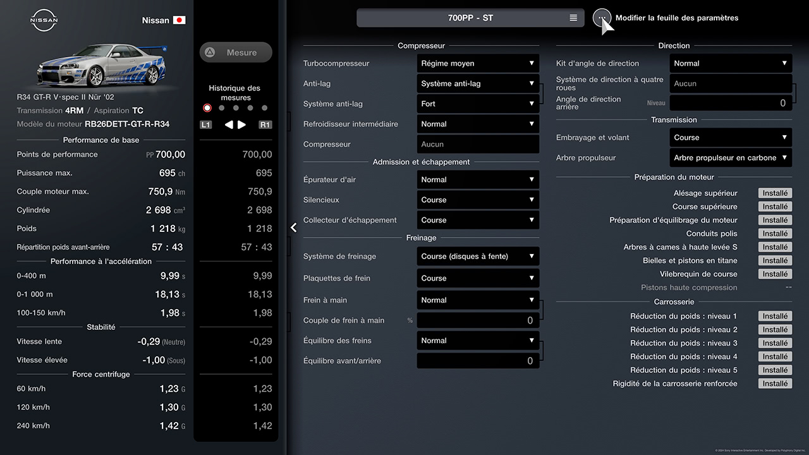The width and height of the screenshot is (809, 455).
Task: Click Installé for Vilebrequin de course
Action: (775, 274)
